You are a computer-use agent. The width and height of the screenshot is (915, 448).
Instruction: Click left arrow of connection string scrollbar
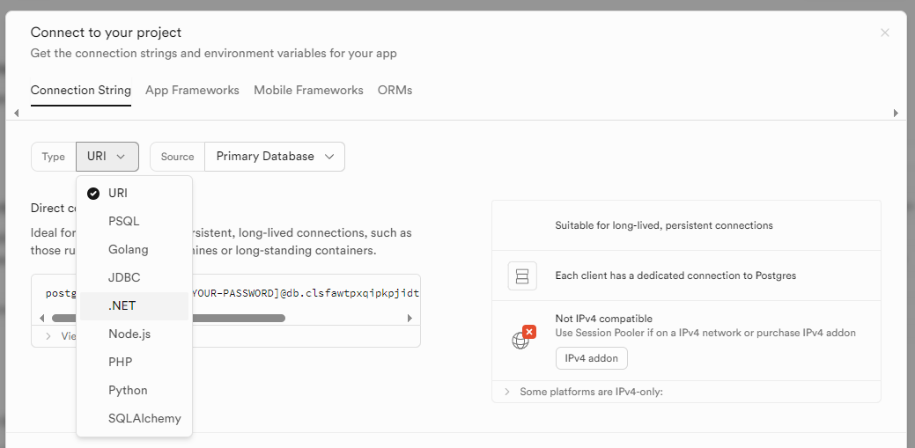pyautogui.click(x=42, y=318)
